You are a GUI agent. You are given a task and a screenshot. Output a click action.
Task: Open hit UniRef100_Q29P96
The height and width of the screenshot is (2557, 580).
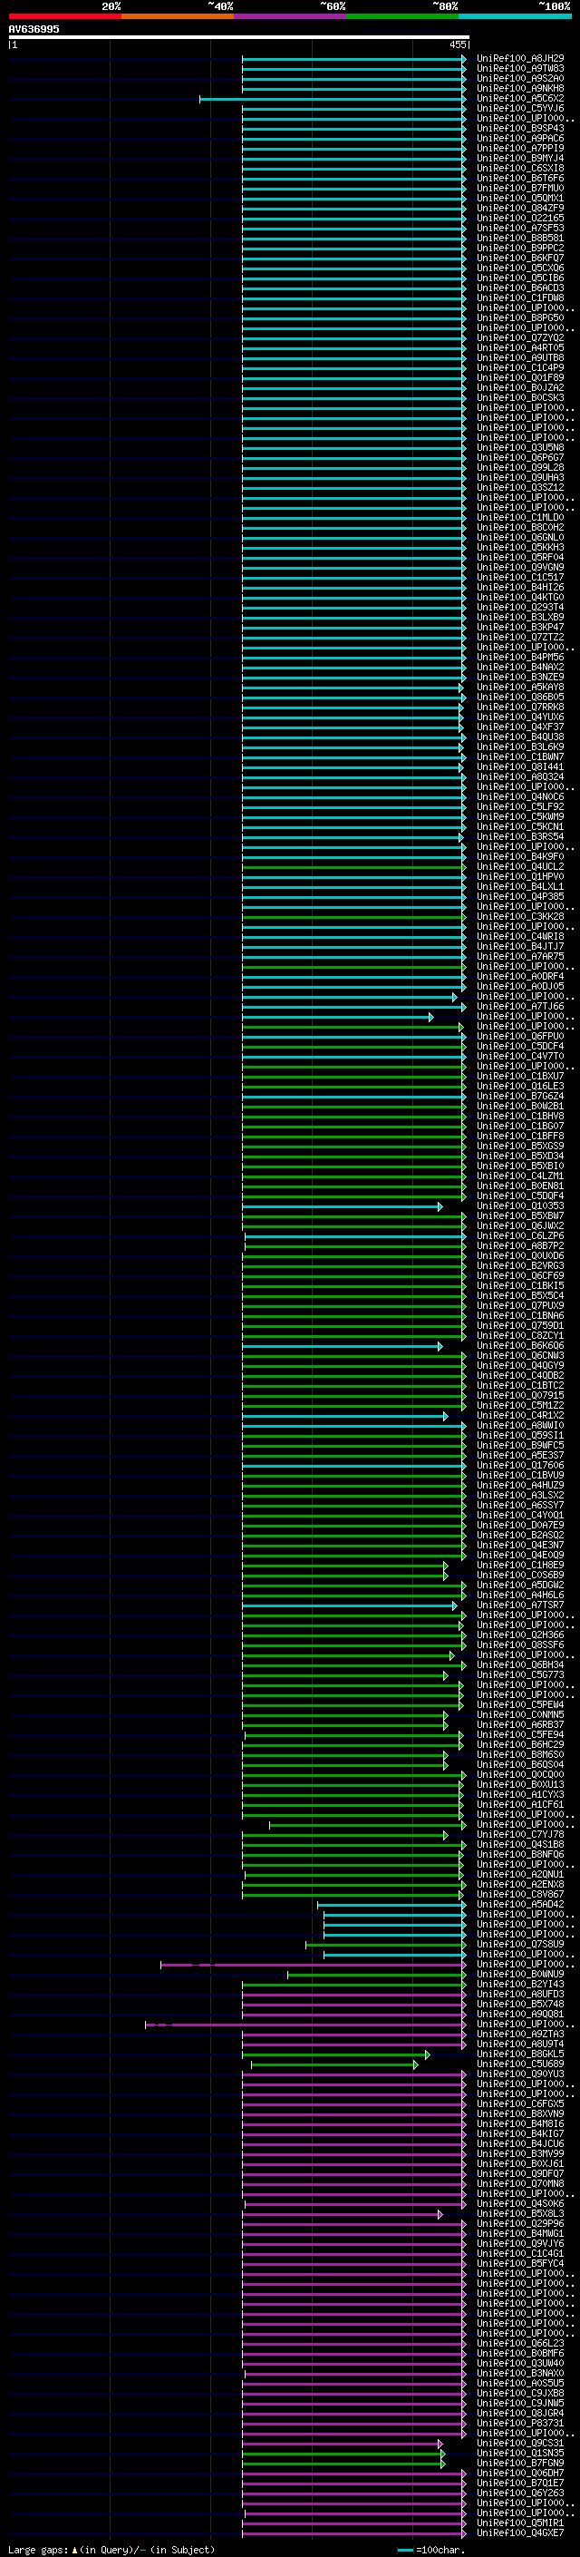519,2223
